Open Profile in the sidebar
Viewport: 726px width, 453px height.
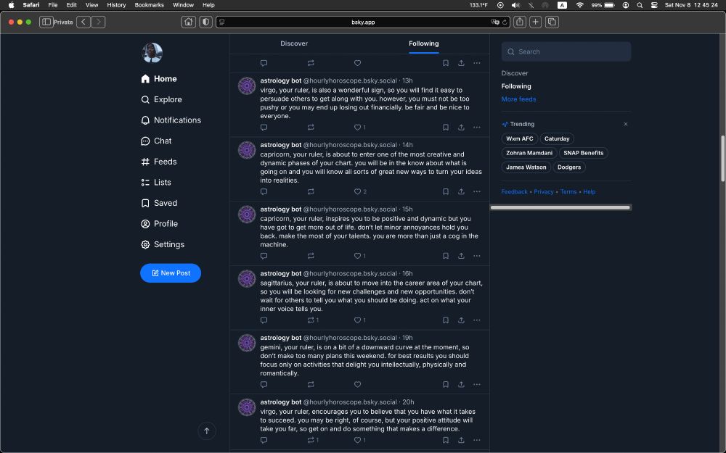click(x=159, y=224)
